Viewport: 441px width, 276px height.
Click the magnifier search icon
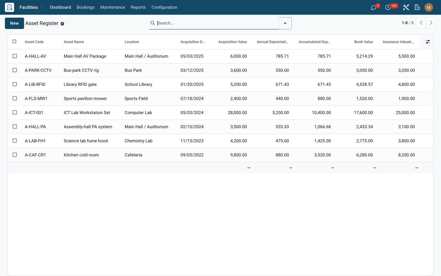[152, 23]
